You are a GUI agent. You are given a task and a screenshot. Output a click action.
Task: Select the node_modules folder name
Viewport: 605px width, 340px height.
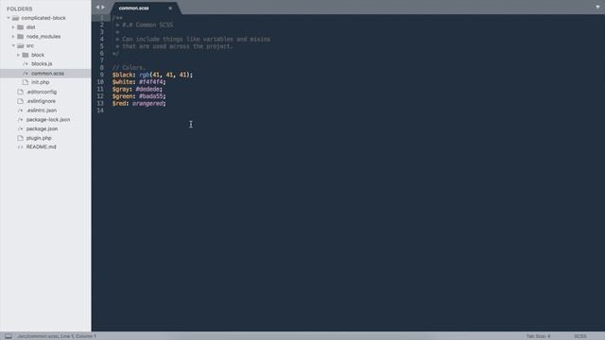tap(43, 36)
